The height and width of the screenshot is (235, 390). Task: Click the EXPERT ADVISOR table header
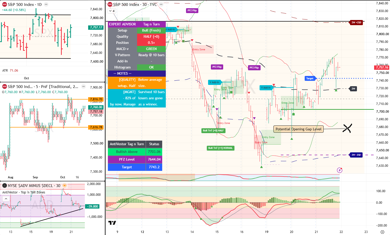[x=122, y=24]
